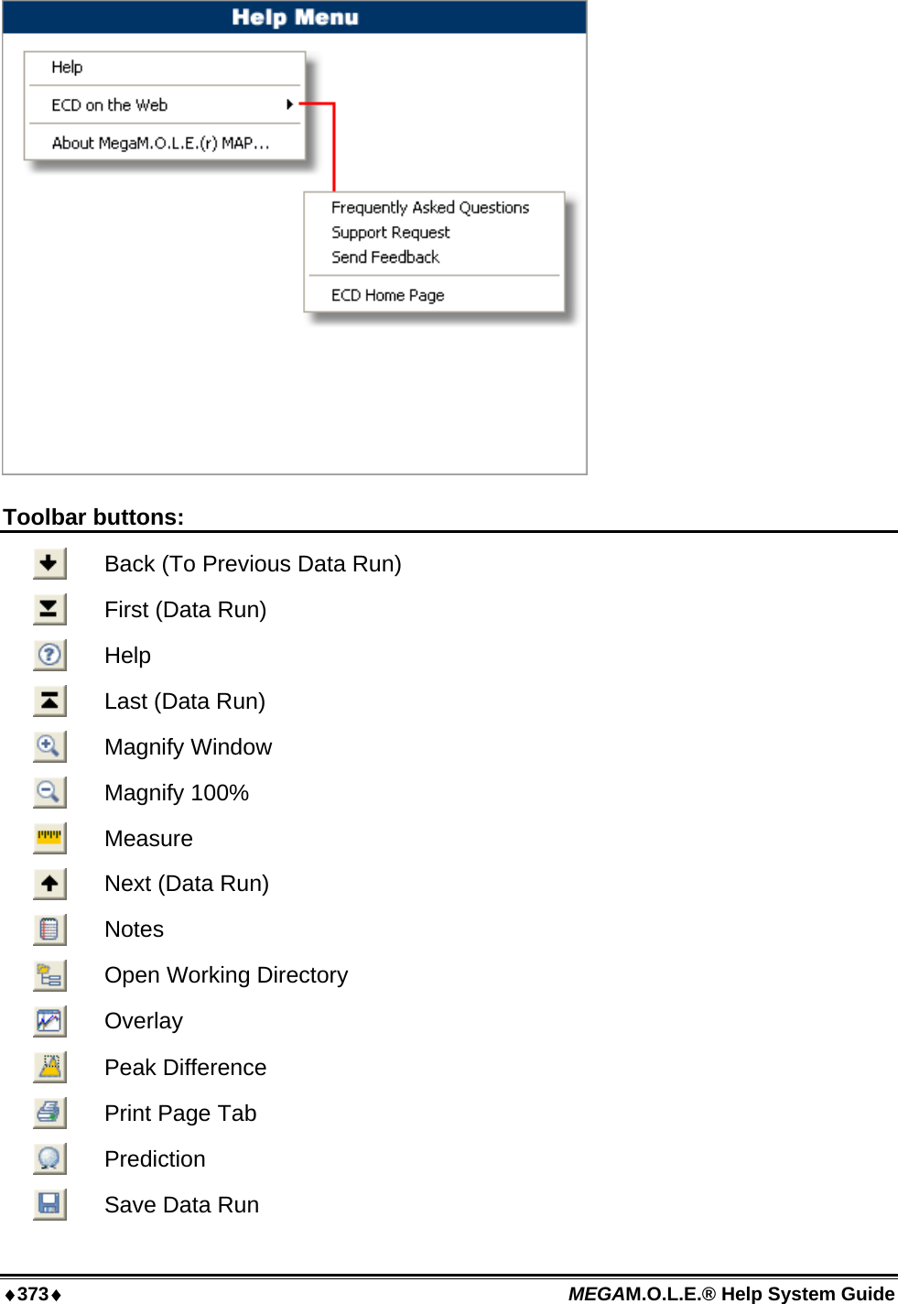
Task: Click the 'Print Page Tab' label
Action: [180, 1114]
